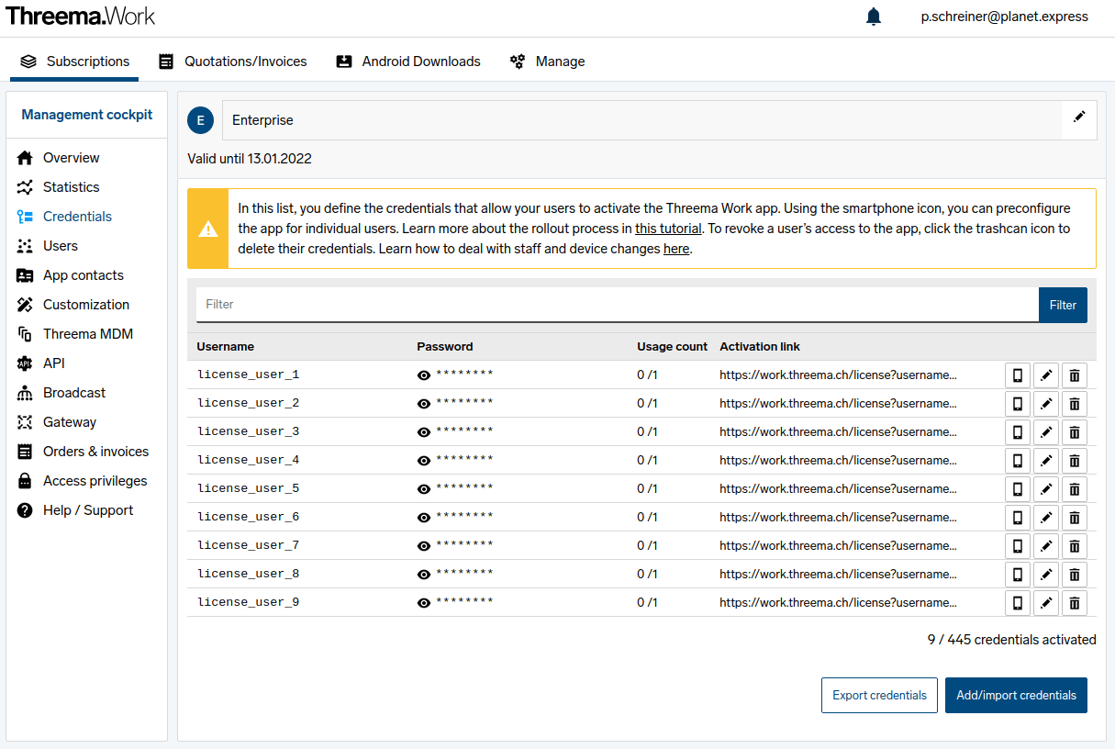Preconfigure app for license_user_4
This screenshot has height=749, width=1115.
tap(1017, 460)
